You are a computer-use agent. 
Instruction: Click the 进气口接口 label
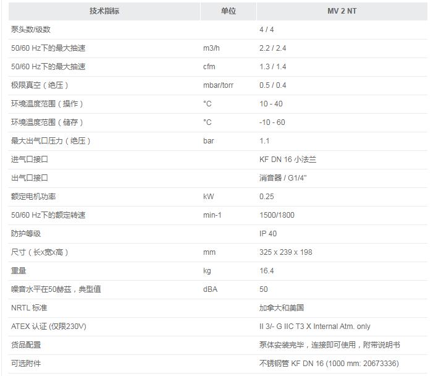tap(30, 160)
